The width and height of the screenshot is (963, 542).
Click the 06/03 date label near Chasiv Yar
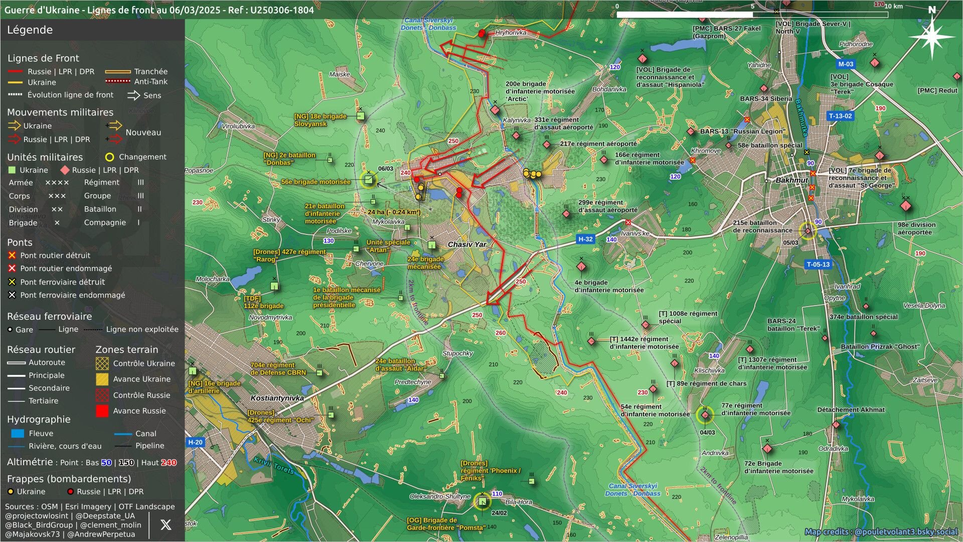coord(385,169)
